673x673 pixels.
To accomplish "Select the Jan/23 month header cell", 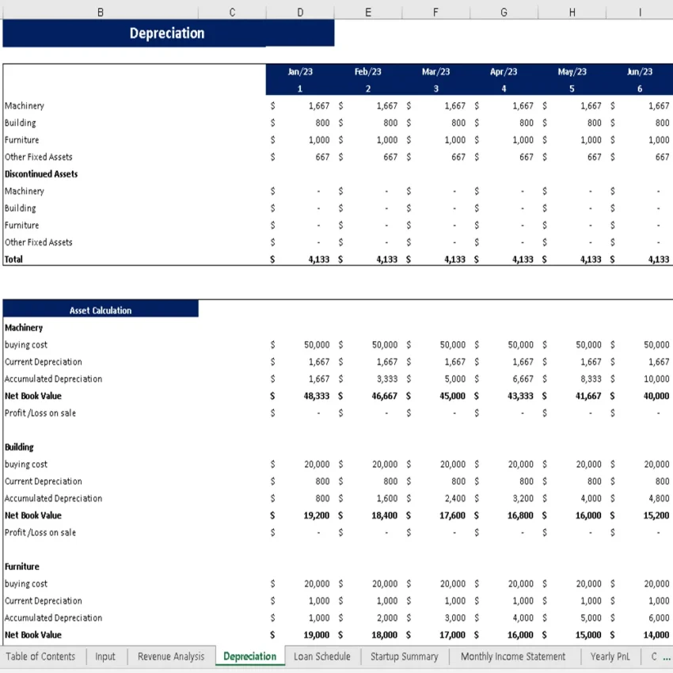I will (300, 70).
